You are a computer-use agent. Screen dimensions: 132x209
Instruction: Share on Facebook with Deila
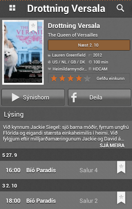[x=99, y=97]
